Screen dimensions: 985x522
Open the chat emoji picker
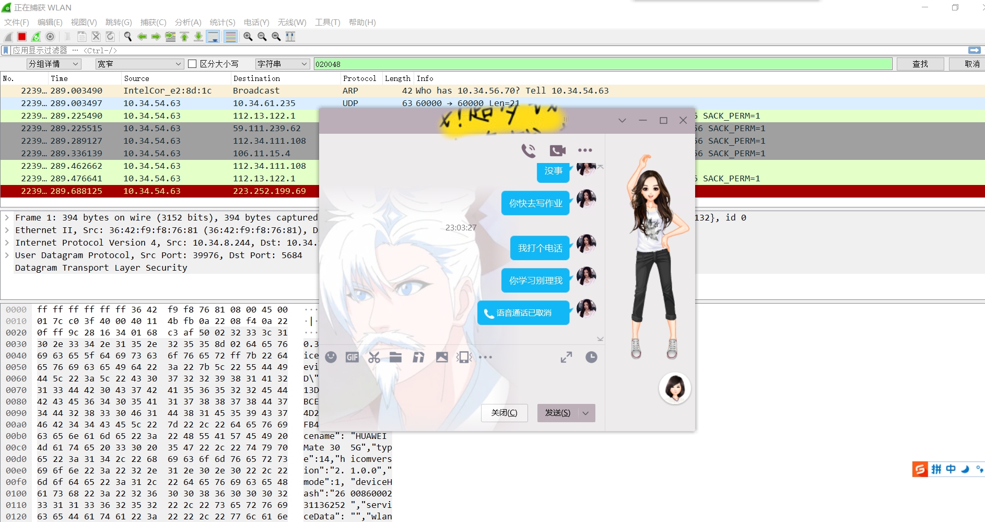click(331, 357)
